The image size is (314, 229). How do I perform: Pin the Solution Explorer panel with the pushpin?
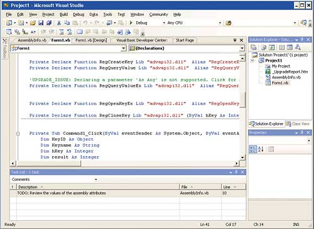pyautogui.click(x=302, y=40)
